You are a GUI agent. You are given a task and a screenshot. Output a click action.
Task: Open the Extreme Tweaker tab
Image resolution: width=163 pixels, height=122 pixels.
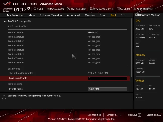point(51,15)
